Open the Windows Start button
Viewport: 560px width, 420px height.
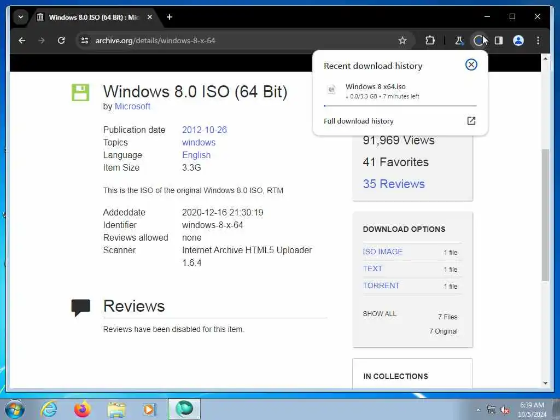pyautogui.click(x=15, y=409)
